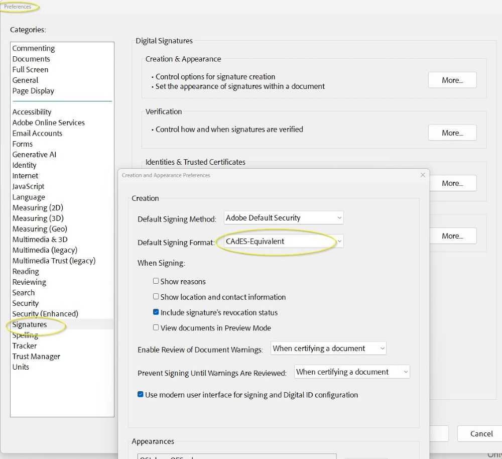Screen dimensions: 502x459
Task: Disable Include signature's revocation status
Action: tap(156, 312)
